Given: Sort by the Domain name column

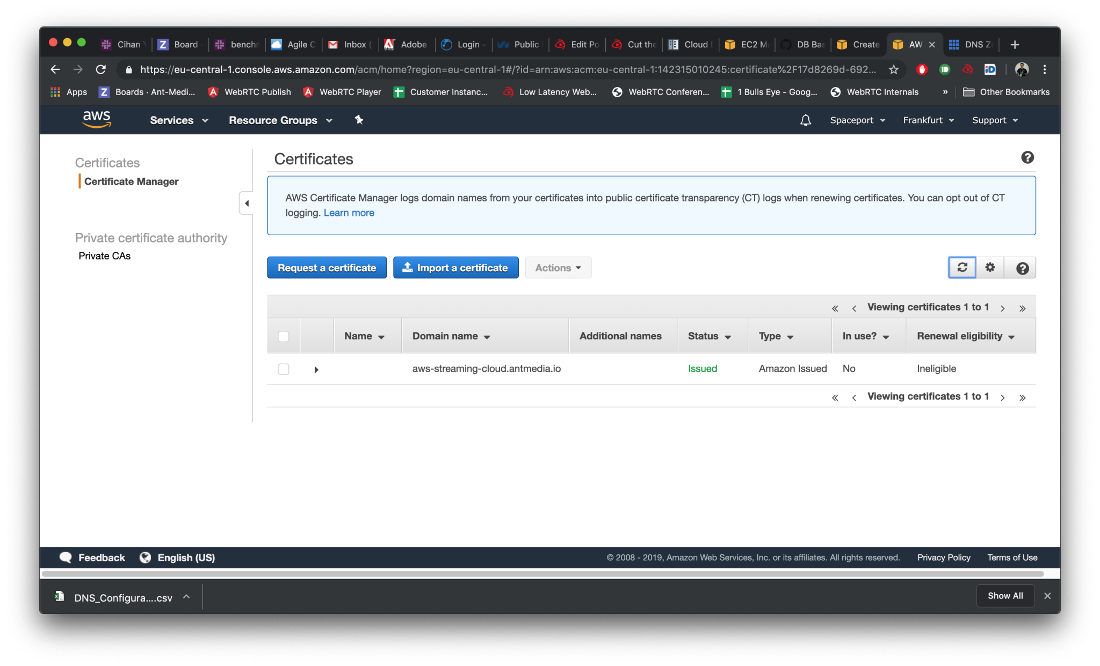Looking at the screenshot, I should tap(451, 336).
